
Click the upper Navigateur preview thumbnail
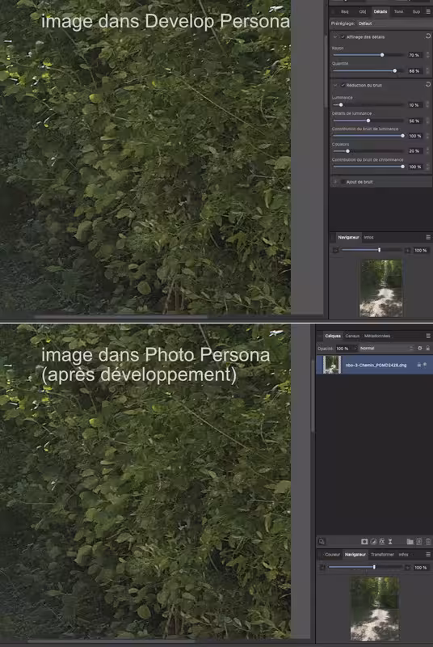(380, 288)
